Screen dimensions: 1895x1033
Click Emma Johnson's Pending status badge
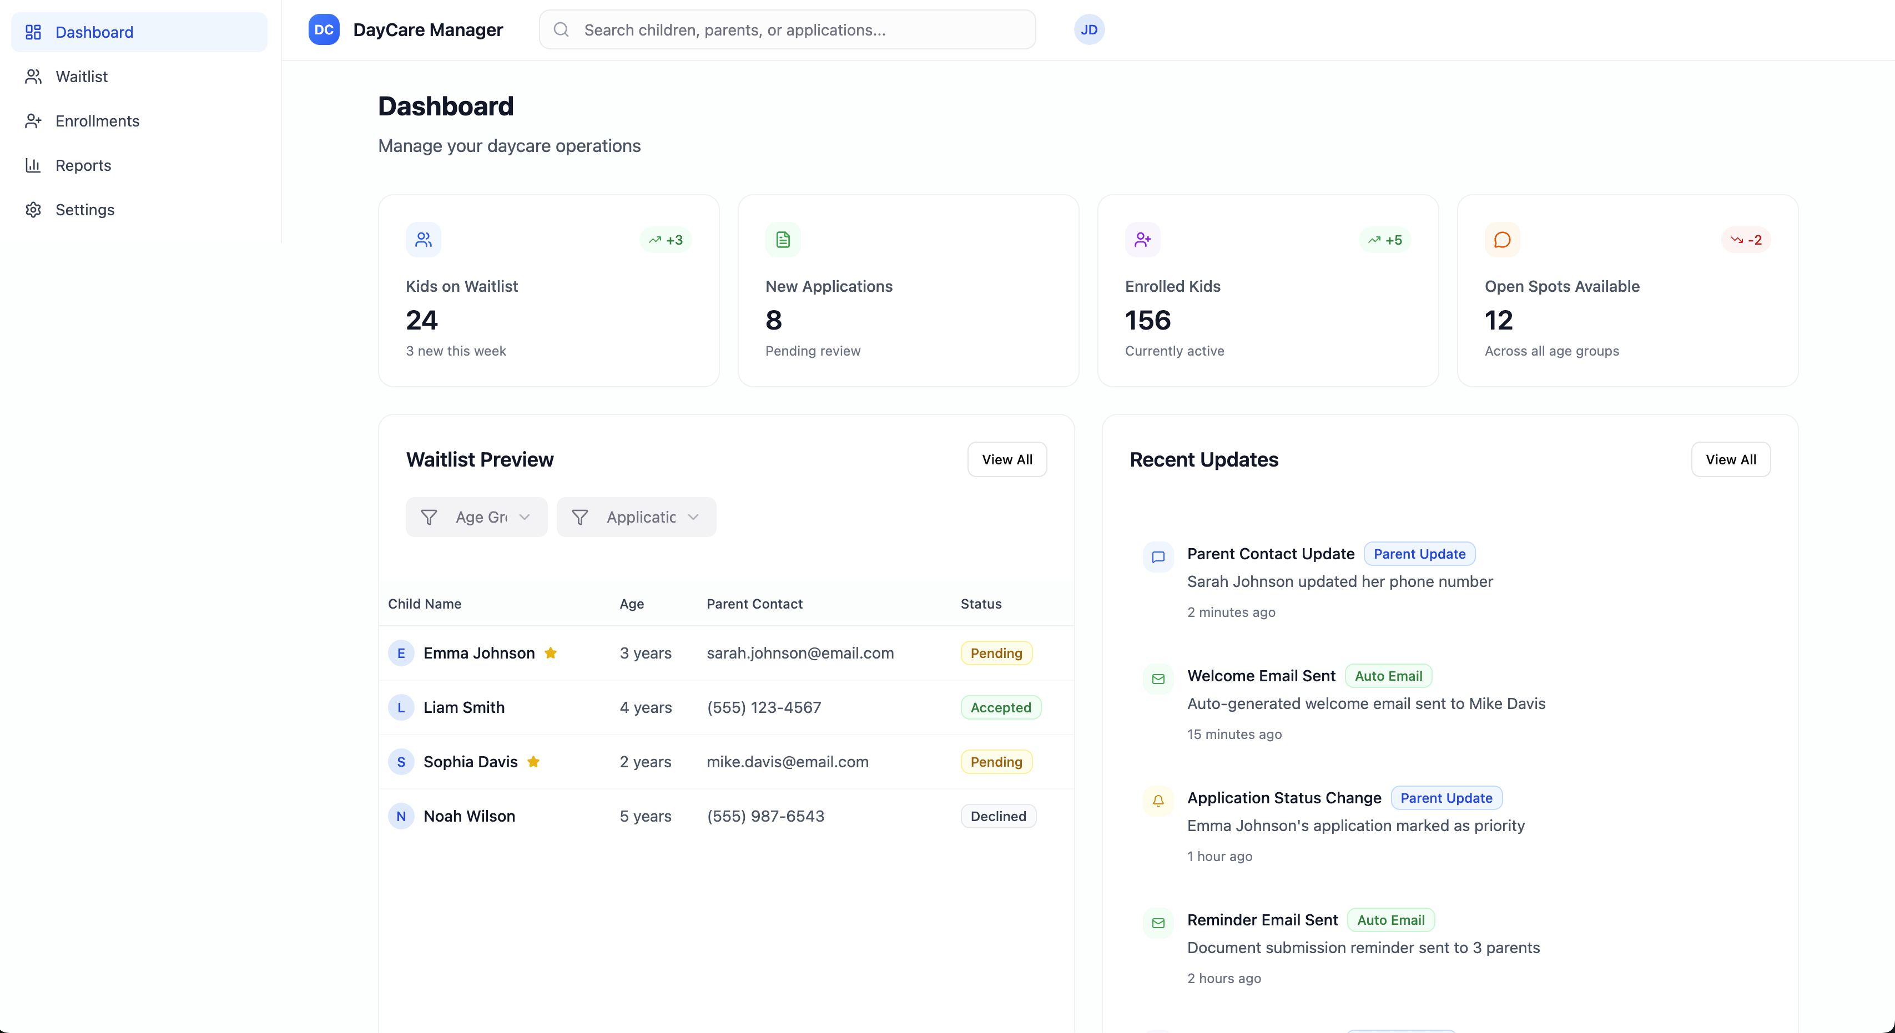996,653
